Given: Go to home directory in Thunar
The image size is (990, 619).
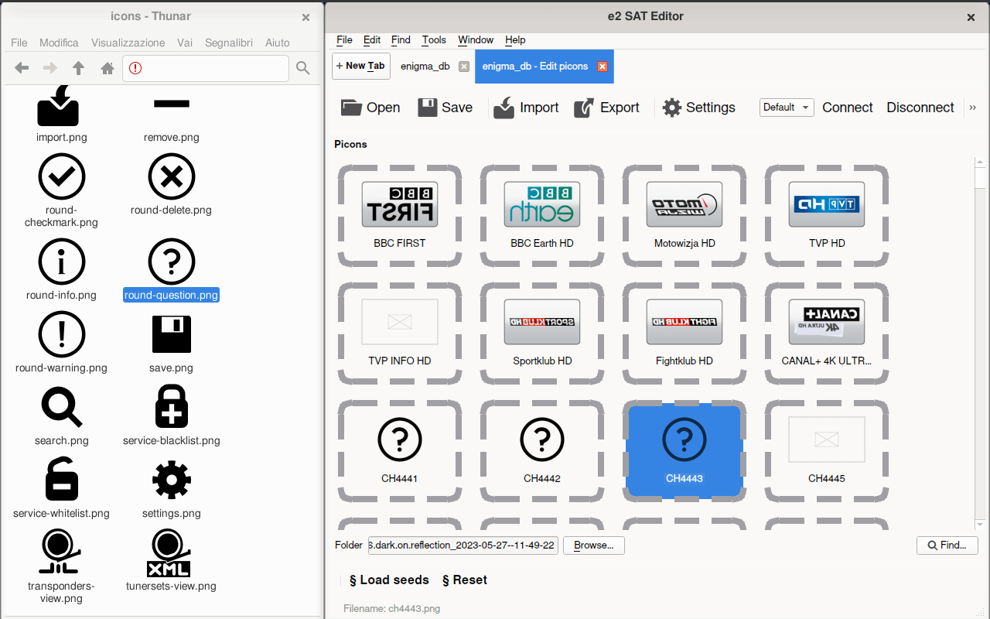Looking at the screenshot, I should 107,68.
